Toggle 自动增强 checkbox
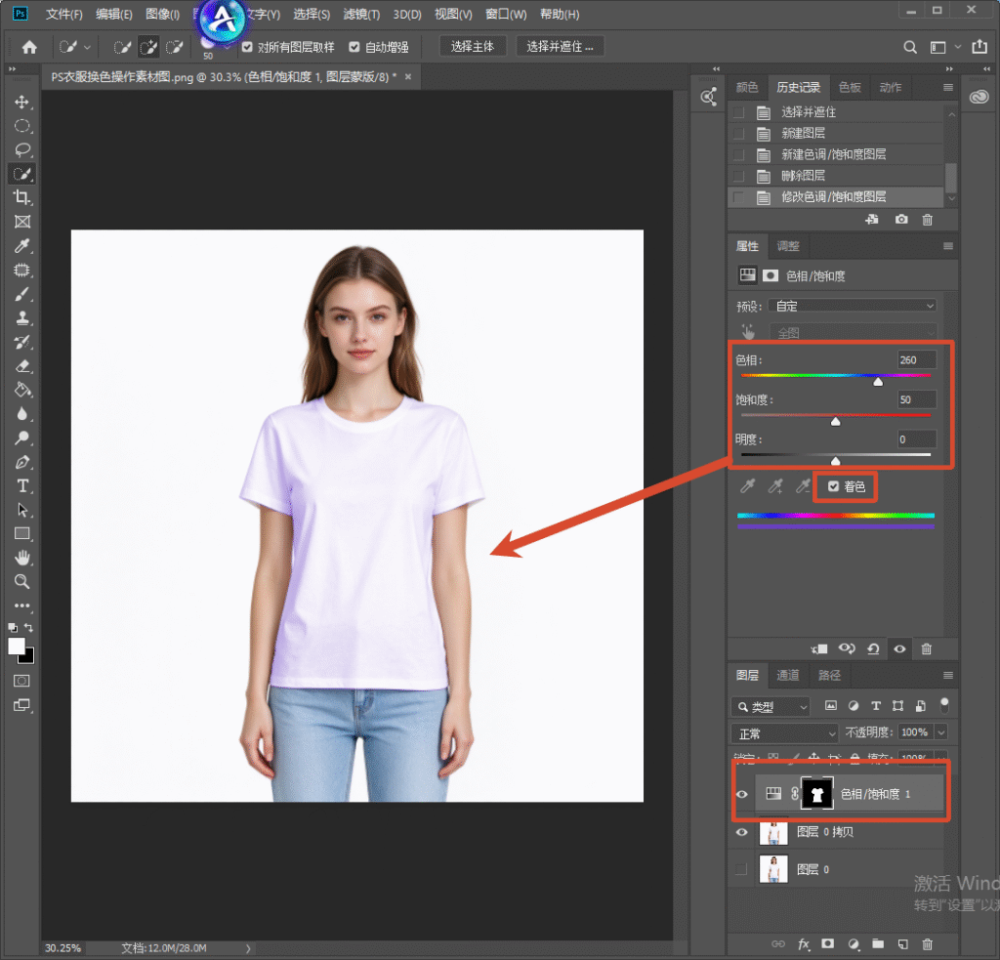 354,47
